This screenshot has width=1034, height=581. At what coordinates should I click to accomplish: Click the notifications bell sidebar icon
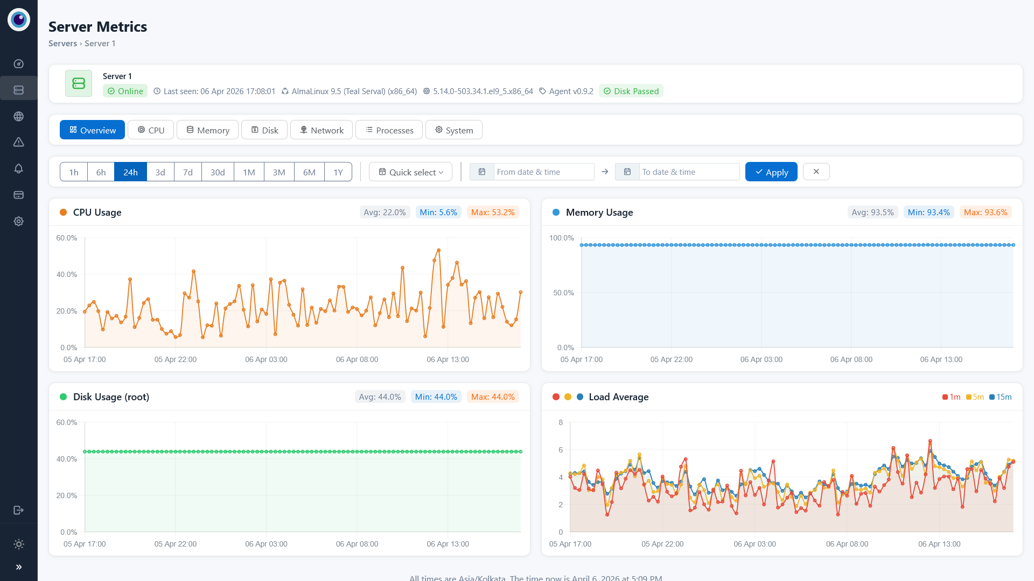coord(19,168)
